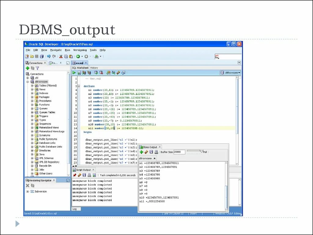This screenshot has width=313, height=235.
Task: Click the Undo arrow icon in main toolbar
Action: (49, 57)
